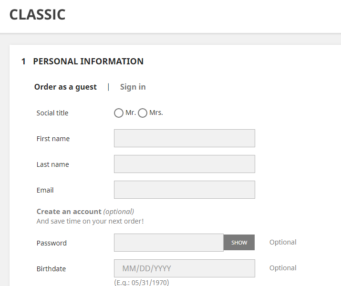Focus the First name text field
Image resolution: width=341 pixels, height=286 pixels.
tap(184, 138)
